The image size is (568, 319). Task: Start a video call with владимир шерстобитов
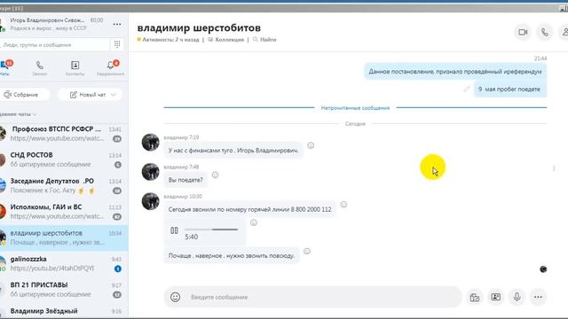pos(523,32)
